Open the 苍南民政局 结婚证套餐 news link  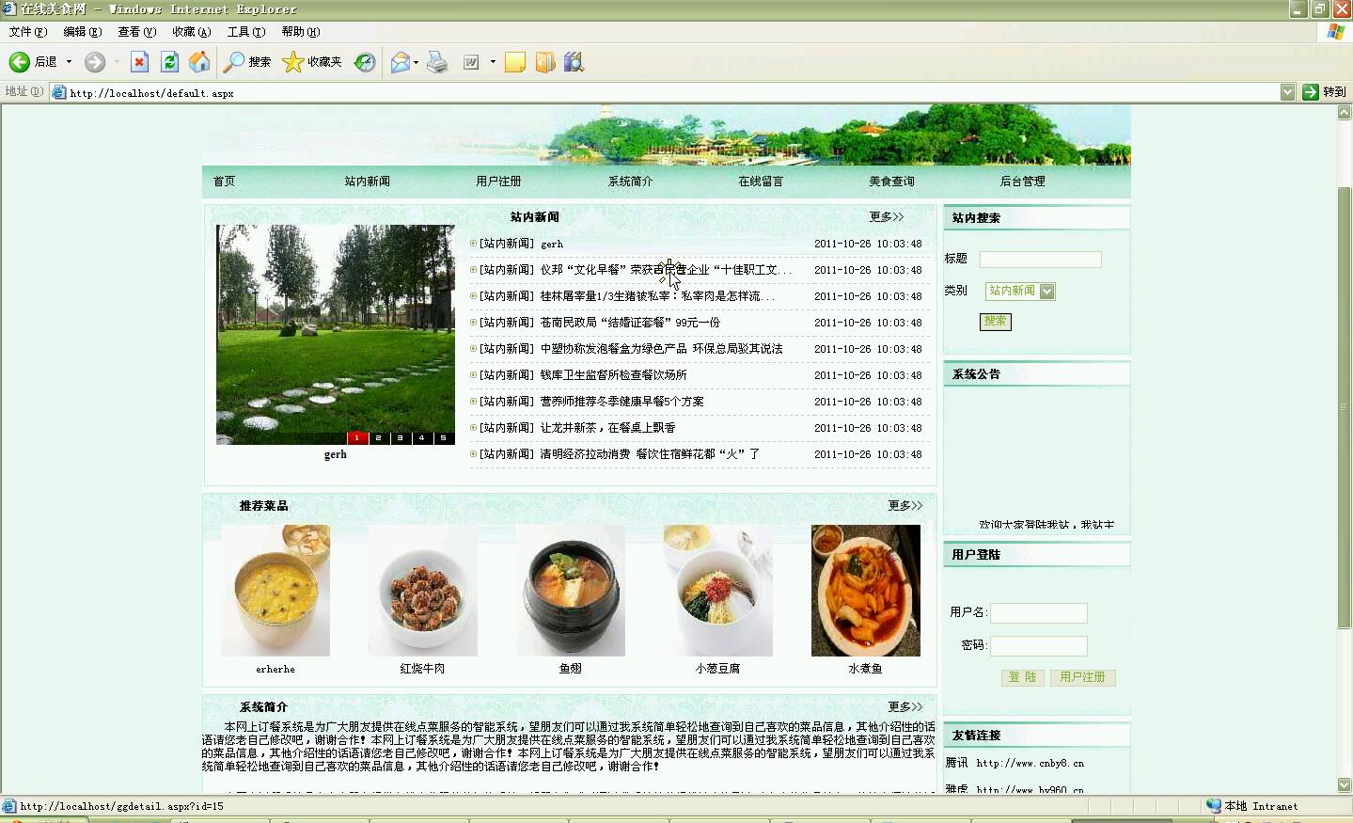(630, 323)
